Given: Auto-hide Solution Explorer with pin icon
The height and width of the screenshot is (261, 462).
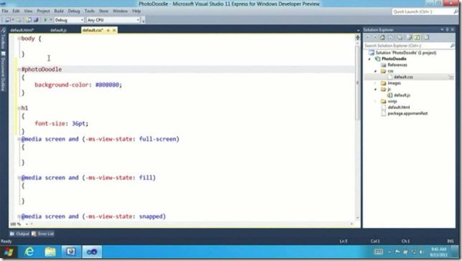Looking at the screenshot, I should 447,29.
